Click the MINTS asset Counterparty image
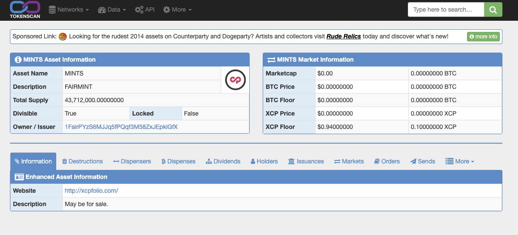The height and width of the screenshot is (235, 518). (235, 80)
